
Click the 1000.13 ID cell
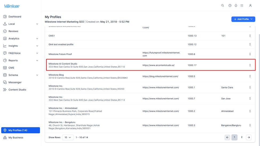192,36
